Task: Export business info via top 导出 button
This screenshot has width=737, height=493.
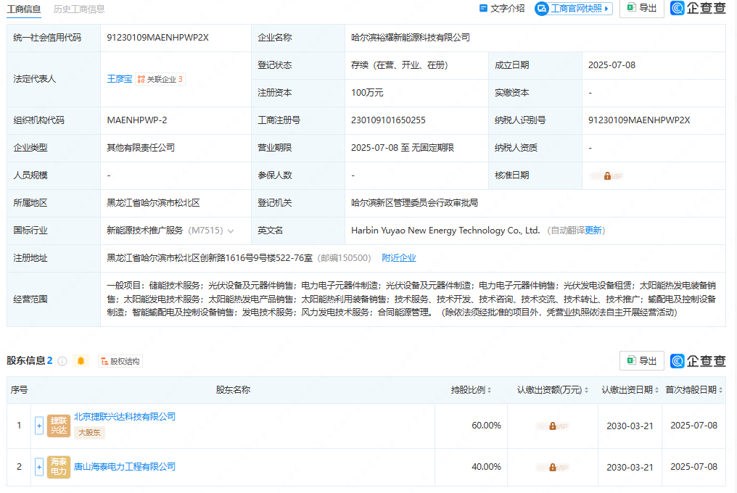Action: pyautogui.click(x=641, y=8)
